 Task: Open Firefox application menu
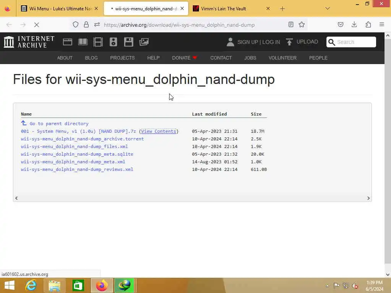382,24
